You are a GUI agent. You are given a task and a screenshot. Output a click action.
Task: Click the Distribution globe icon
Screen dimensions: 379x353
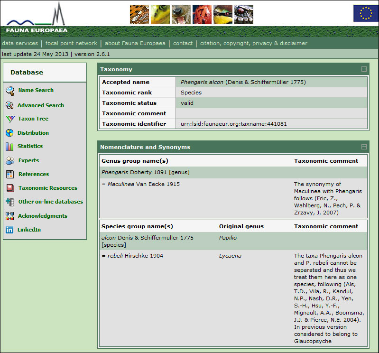[x=10, y=133]
